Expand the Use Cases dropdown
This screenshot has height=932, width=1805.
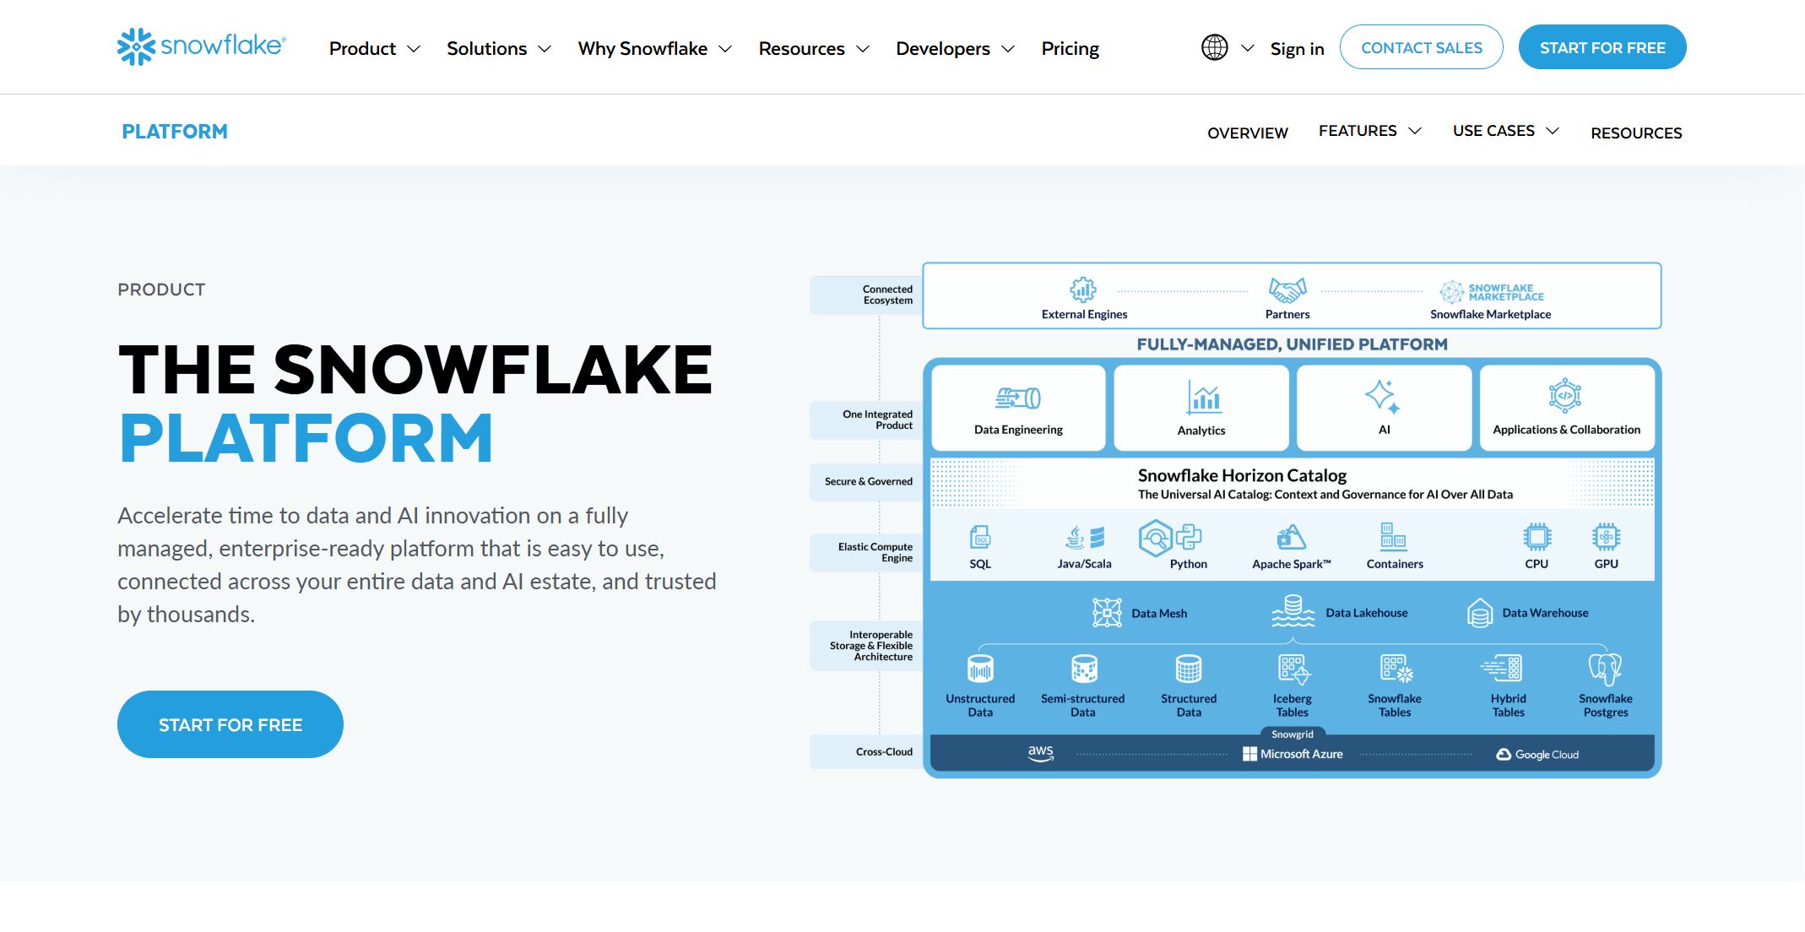tap(1504, 130)
